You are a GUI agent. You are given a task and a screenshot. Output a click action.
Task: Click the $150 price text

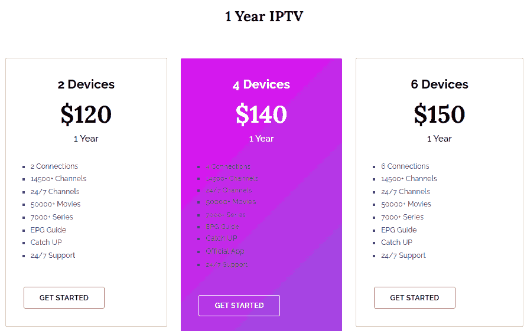[440, 114]
